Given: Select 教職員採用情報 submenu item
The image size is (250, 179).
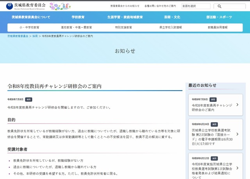Looking at the screenshot, I should pos(218,27).
